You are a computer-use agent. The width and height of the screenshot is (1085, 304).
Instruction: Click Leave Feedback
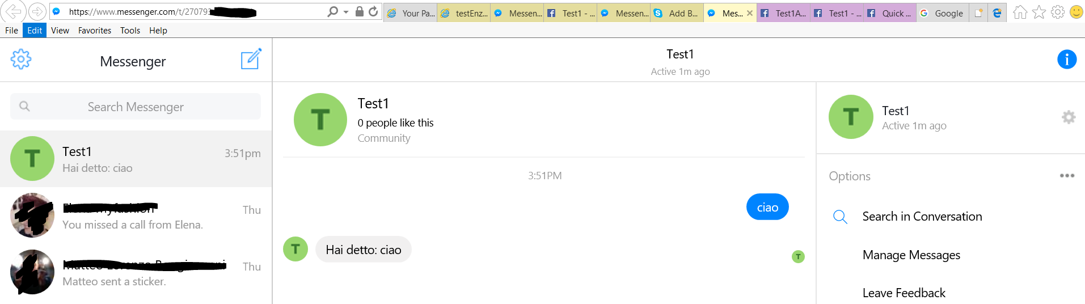click(x=904, y=293)
